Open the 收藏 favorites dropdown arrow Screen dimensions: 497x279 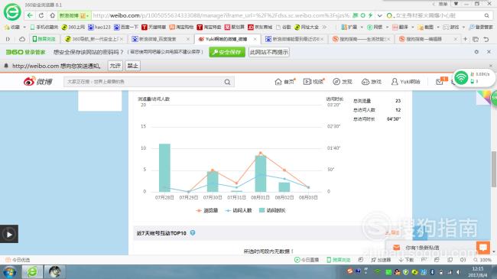(x=24, y=28)
